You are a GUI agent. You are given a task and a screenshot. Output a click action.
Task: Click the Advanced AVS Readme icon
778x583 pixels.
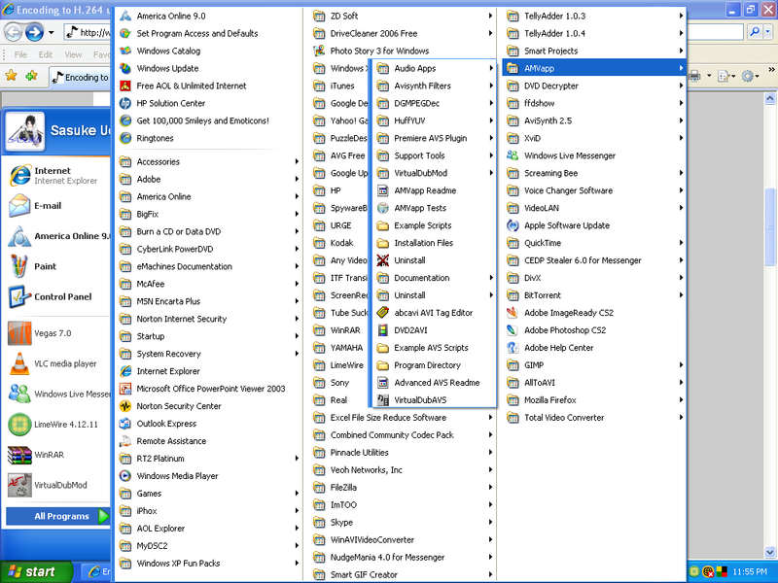[382, 383]
